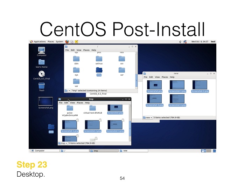This screenshot has height=184, width=245.
Task: Select the sbin folder
Action: 76,60
